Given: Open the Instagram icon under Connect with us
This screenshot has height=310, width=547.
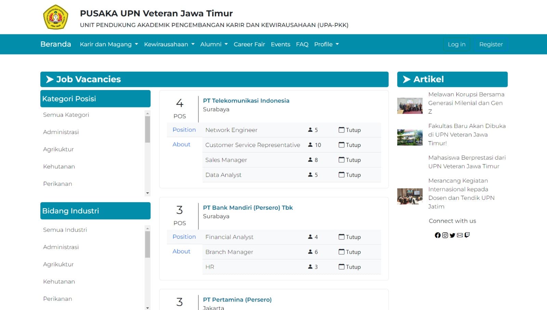Looking at the screenshot, I should [445, 235].
